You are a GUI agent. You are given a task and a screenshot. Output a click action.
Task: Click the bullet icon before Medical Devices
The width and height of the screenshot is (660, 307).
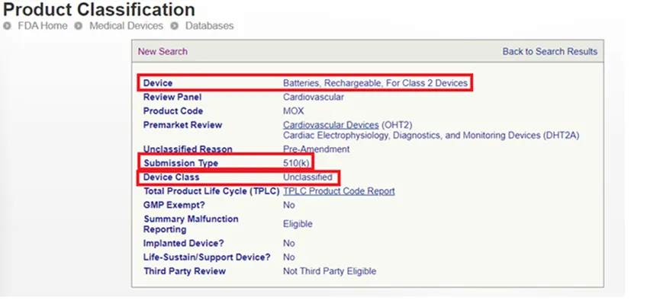click(79, 26)
